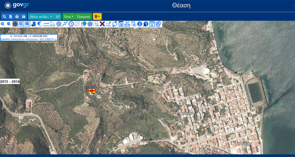The image size is (295, 157).
Task: Click the first info identify icon
Action: [x=140, y=24]
